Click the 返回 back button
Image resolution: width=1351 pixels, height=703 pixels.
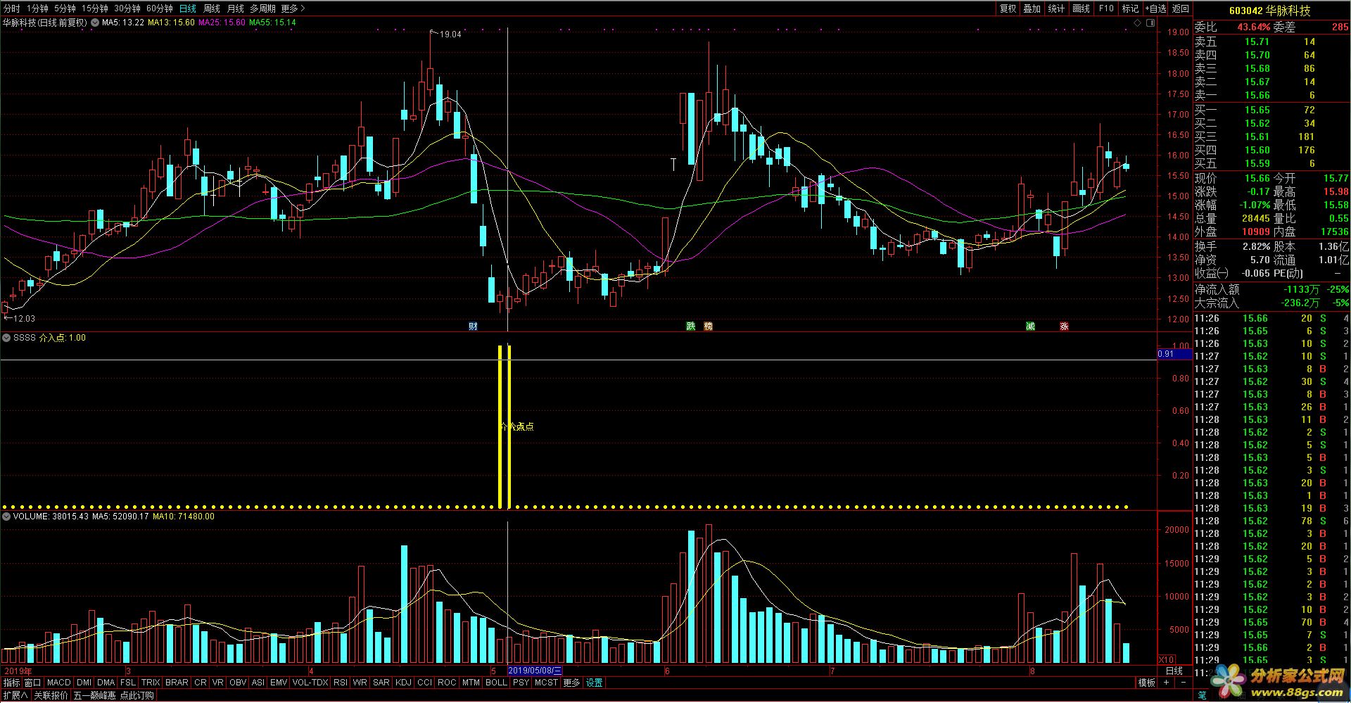click(1181, 8)
